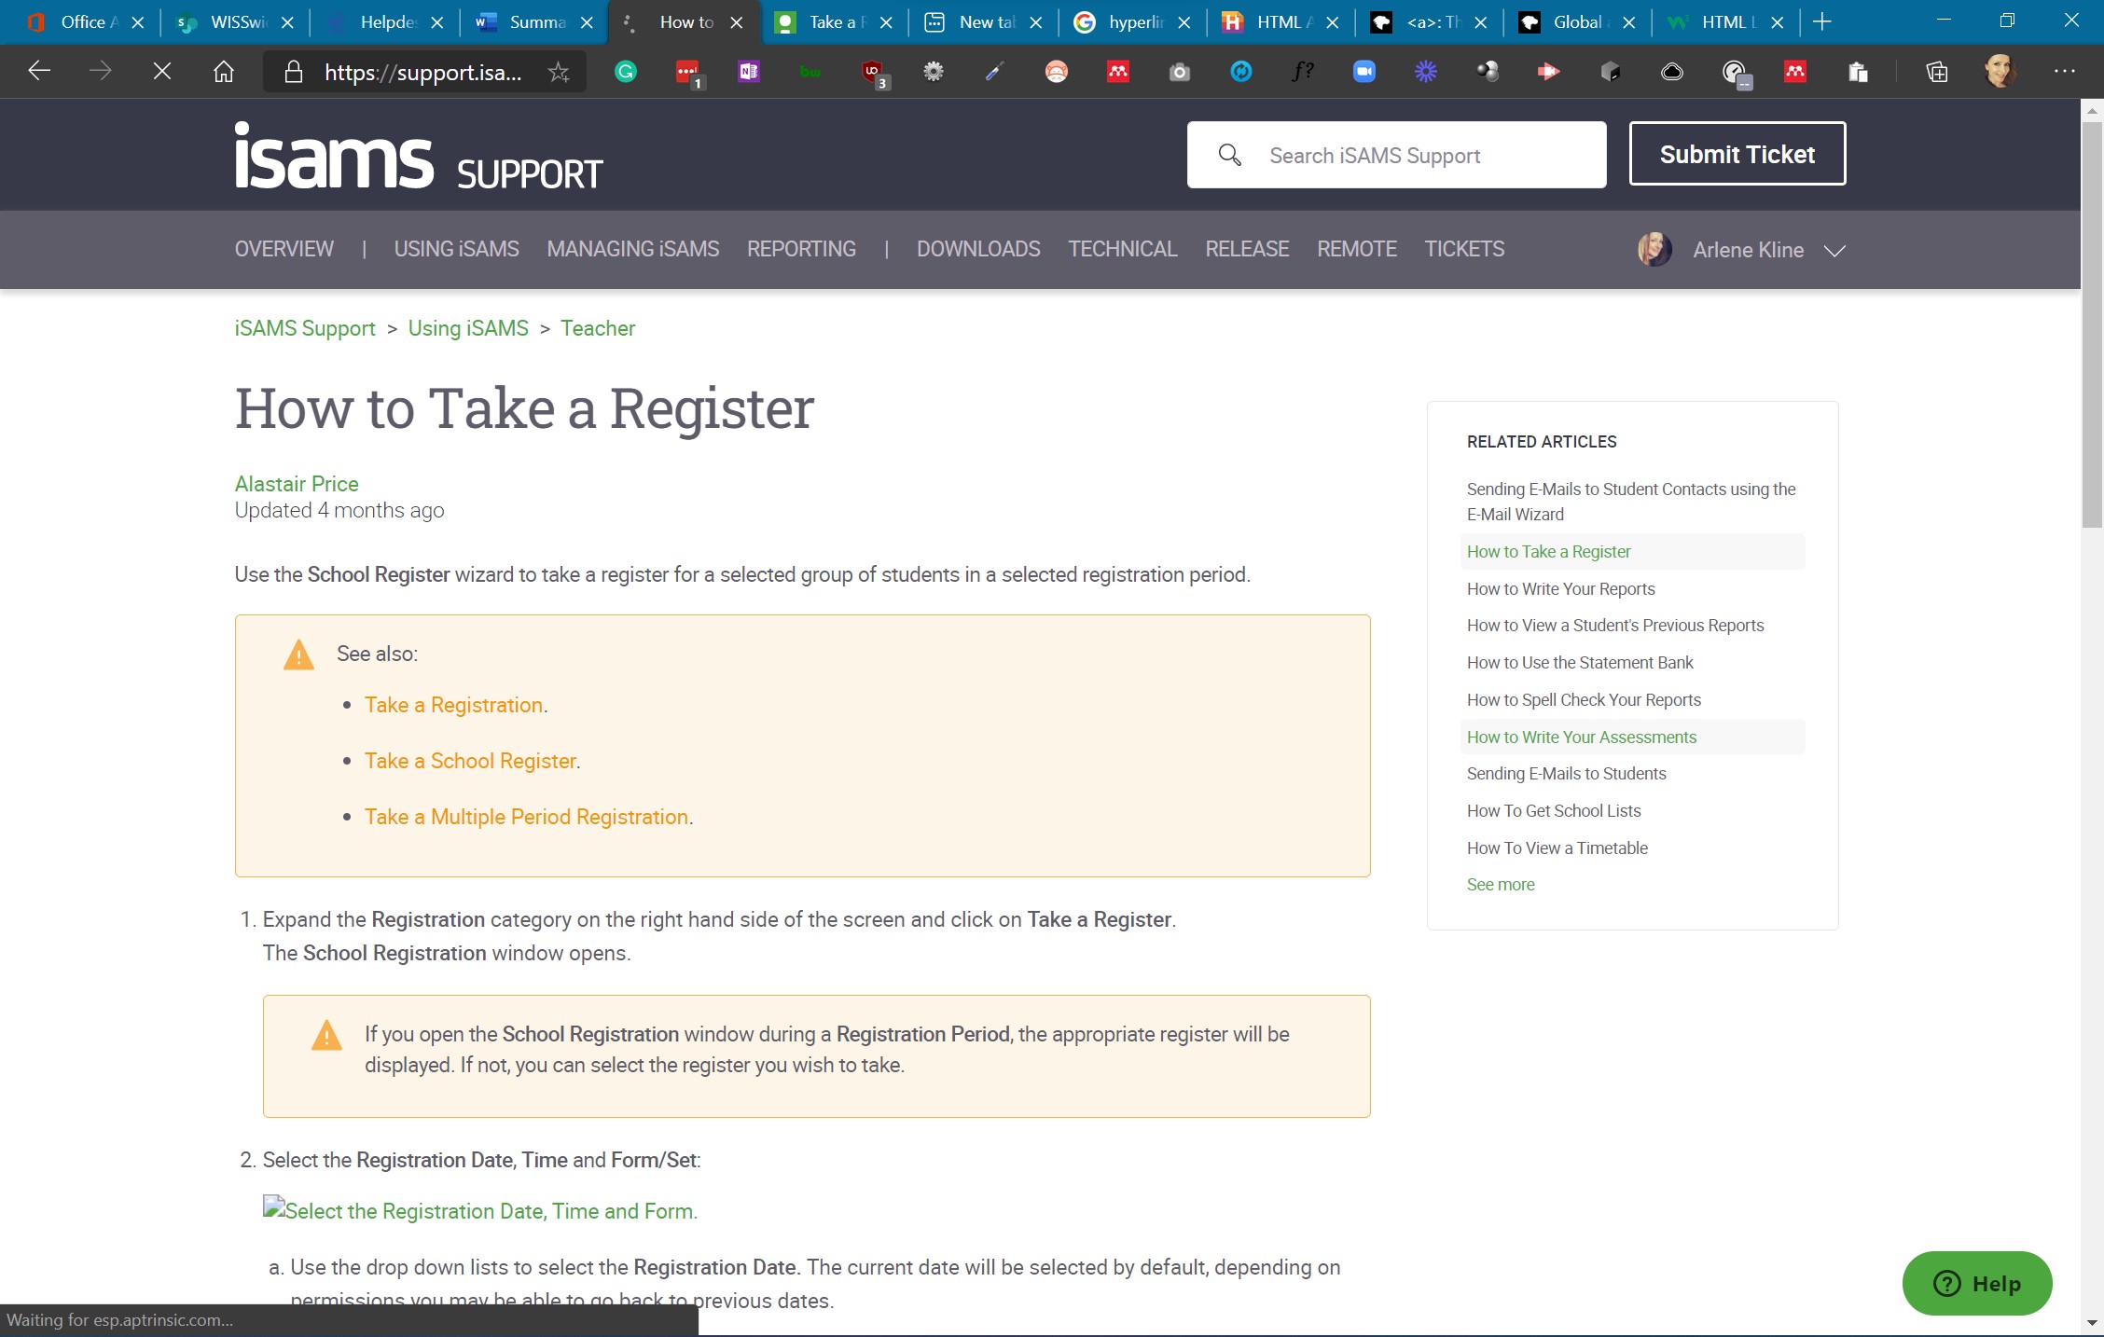The width and height of the screenshot is (2104, 1337).
Task: Go to the TICKETS navigation item
Action: (1463, 249)
